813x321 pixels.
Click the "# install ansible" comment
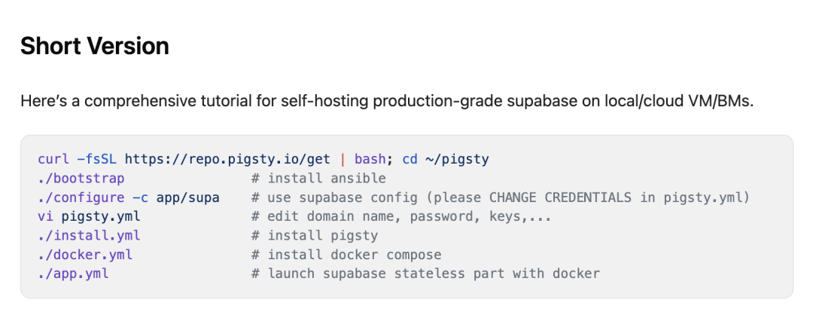point(318,179)
